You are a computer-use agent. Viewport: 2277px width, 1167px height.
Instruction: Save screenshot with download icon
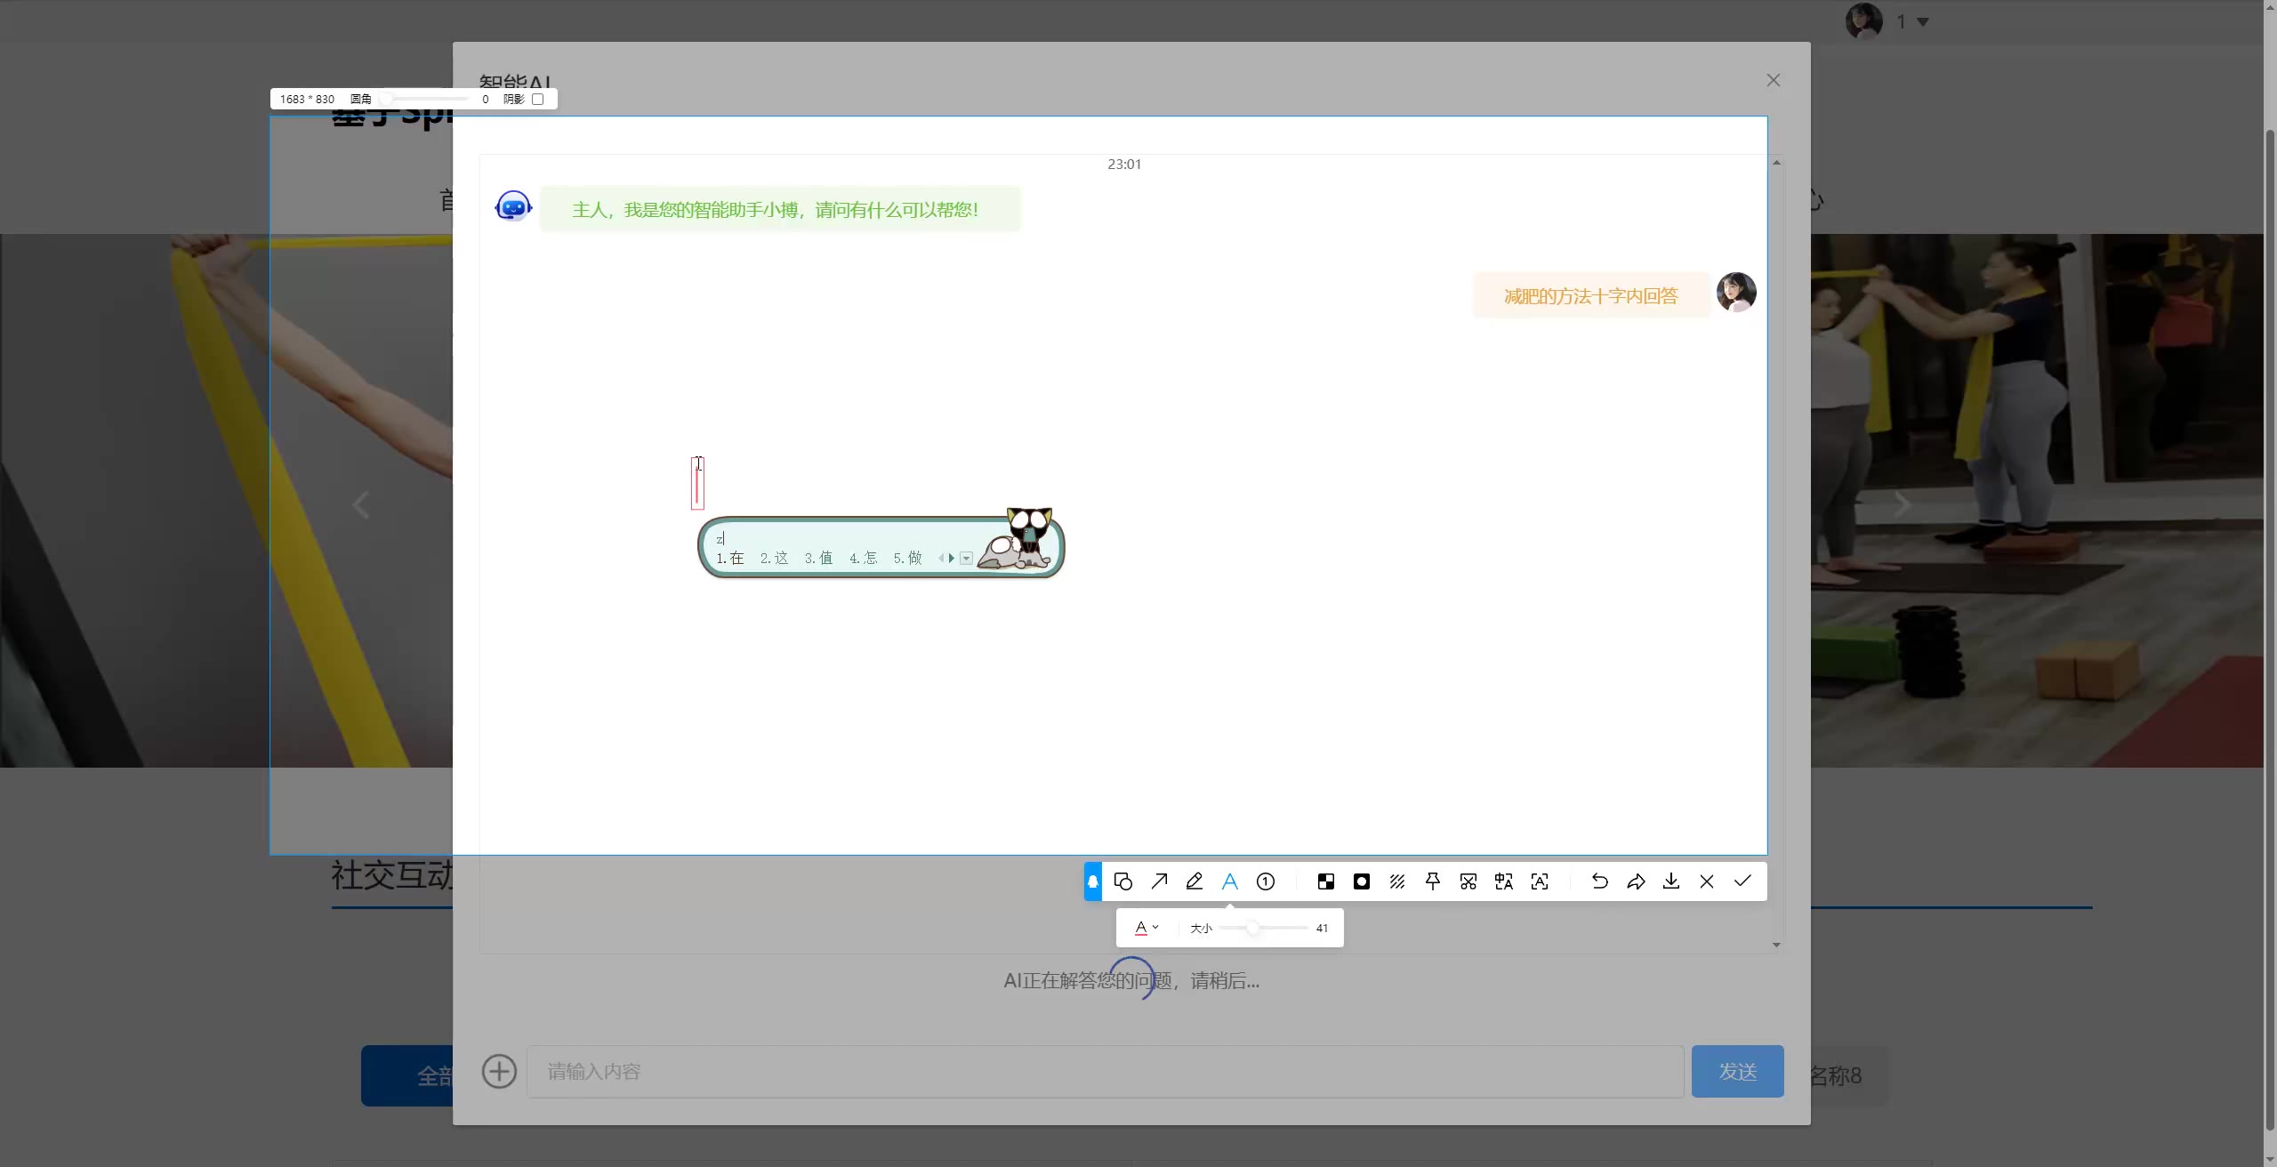[1671, 881]
